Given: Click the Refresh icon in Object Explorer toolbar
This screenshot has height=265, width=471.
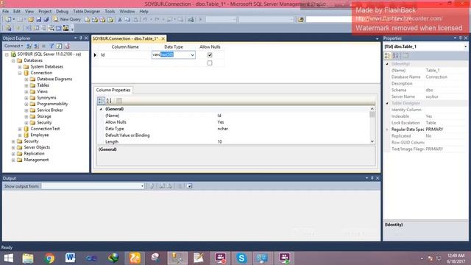Looking at the screenshot, I should [x=59, y=46].
